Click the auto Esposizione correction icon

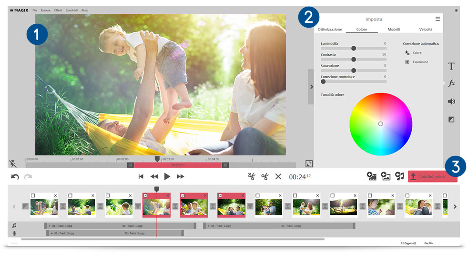pos(407,62)
